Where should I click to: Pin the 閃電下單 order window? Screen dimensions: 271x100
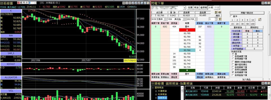263,3
